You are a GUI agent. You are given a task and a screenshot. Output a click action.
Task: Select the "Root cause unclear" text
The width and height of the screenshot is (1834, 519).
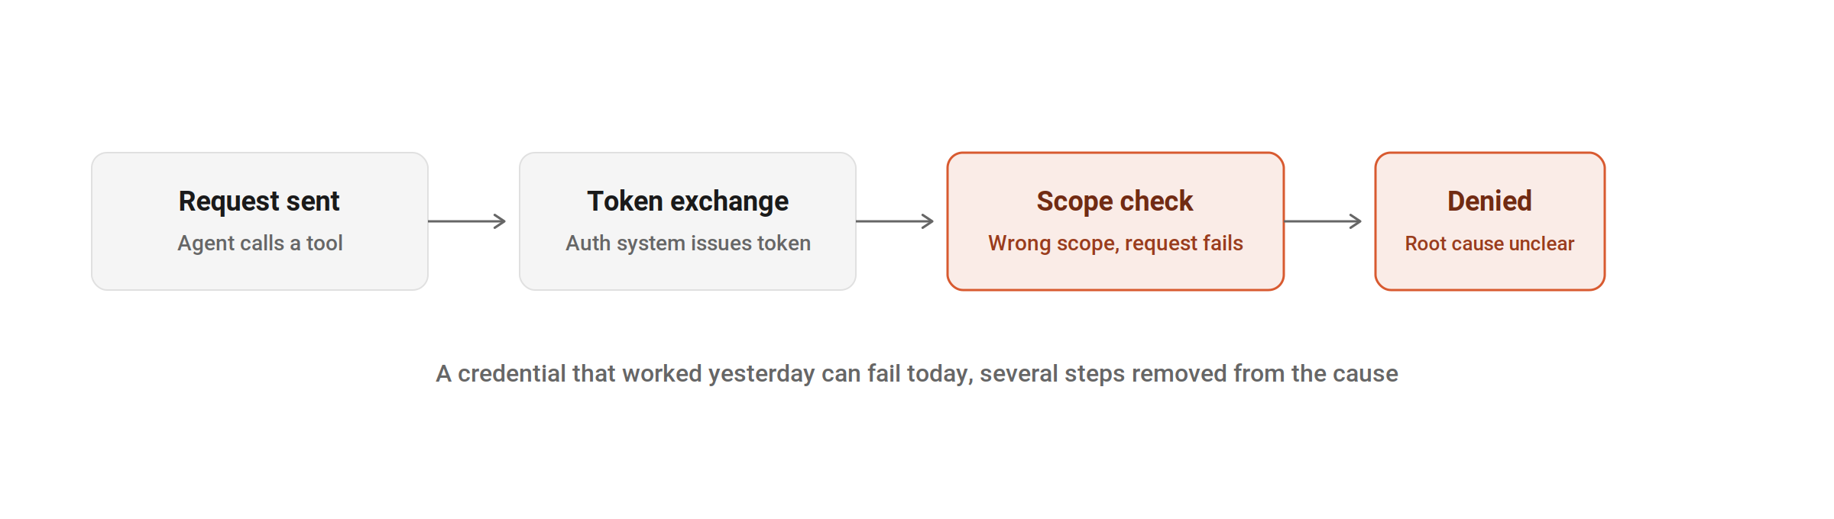click(1489, 243)
